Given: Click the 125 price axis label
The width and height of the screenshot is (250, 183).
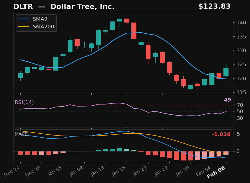Looking at the screenshot, I should (x=241, y=64).
